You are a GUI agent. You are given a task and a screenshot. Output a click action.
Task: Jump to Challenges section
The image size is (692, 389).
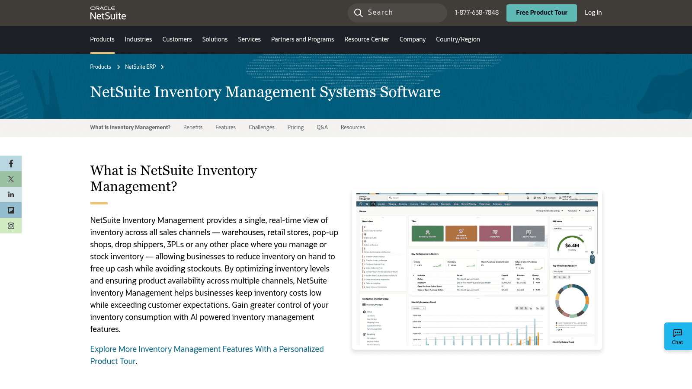coord(262,128)
